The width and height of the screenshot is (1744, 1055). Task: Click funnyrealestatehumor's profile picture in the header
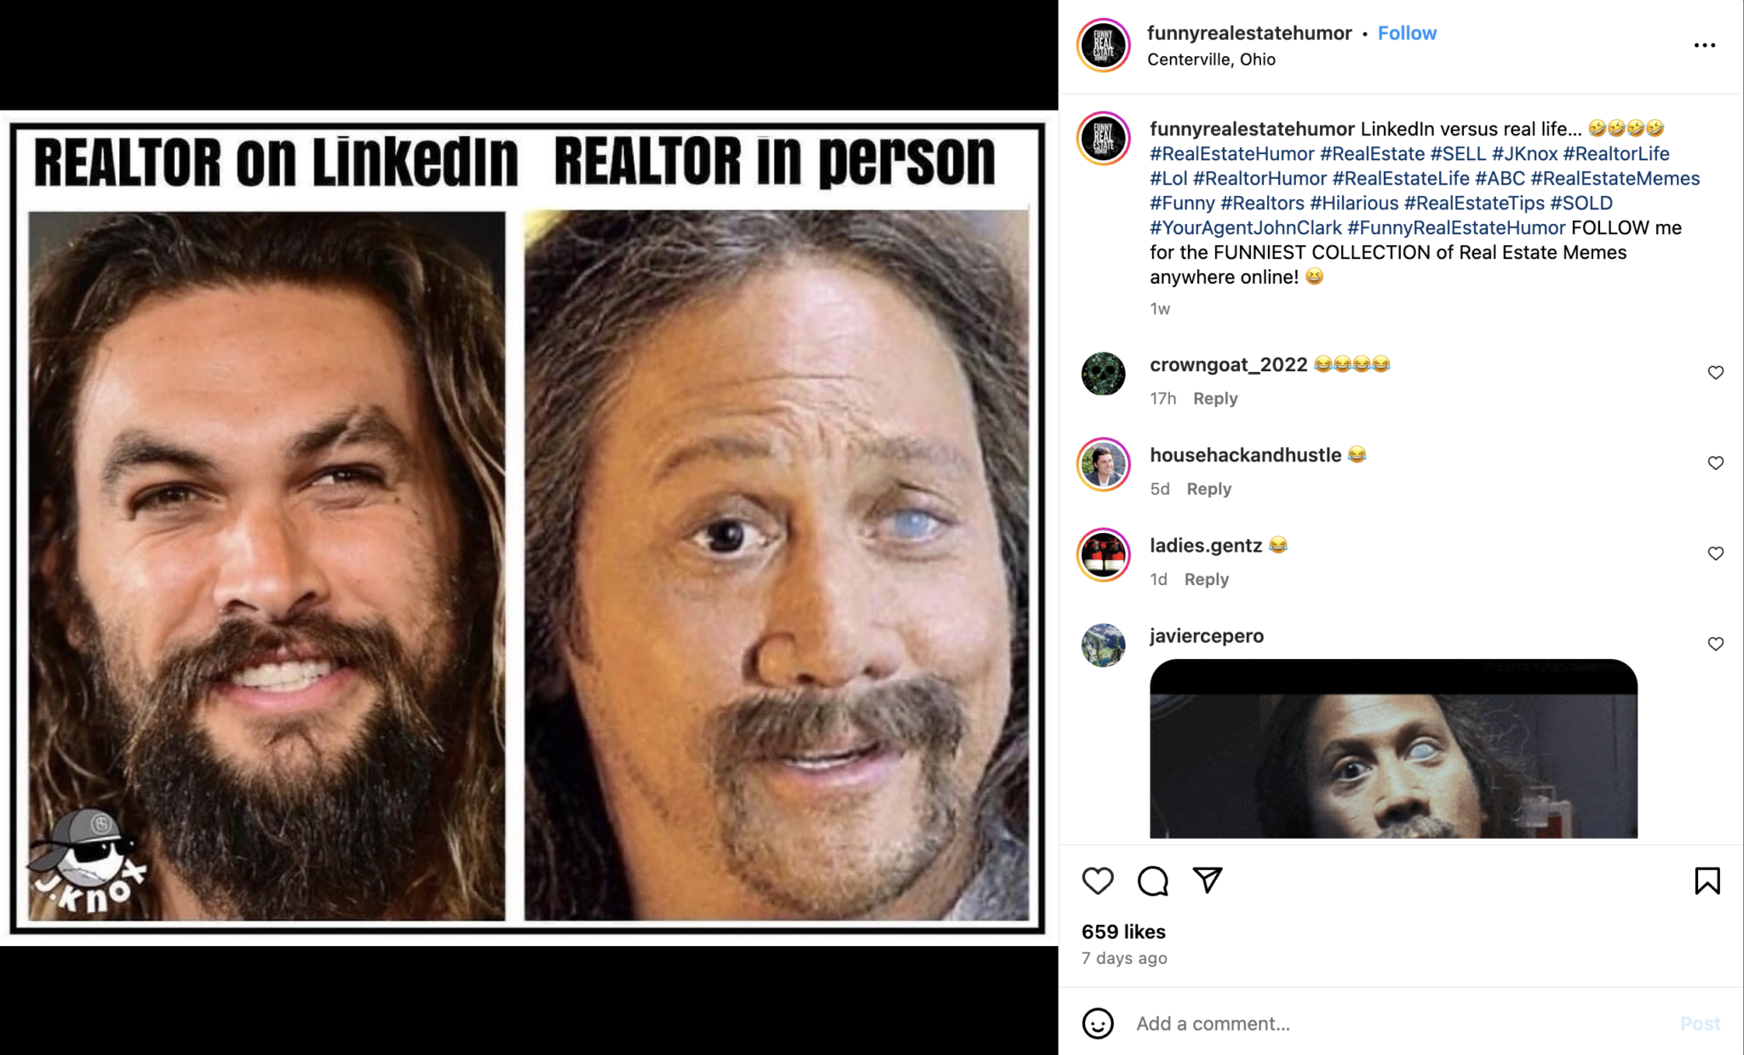pos(1103,44)
